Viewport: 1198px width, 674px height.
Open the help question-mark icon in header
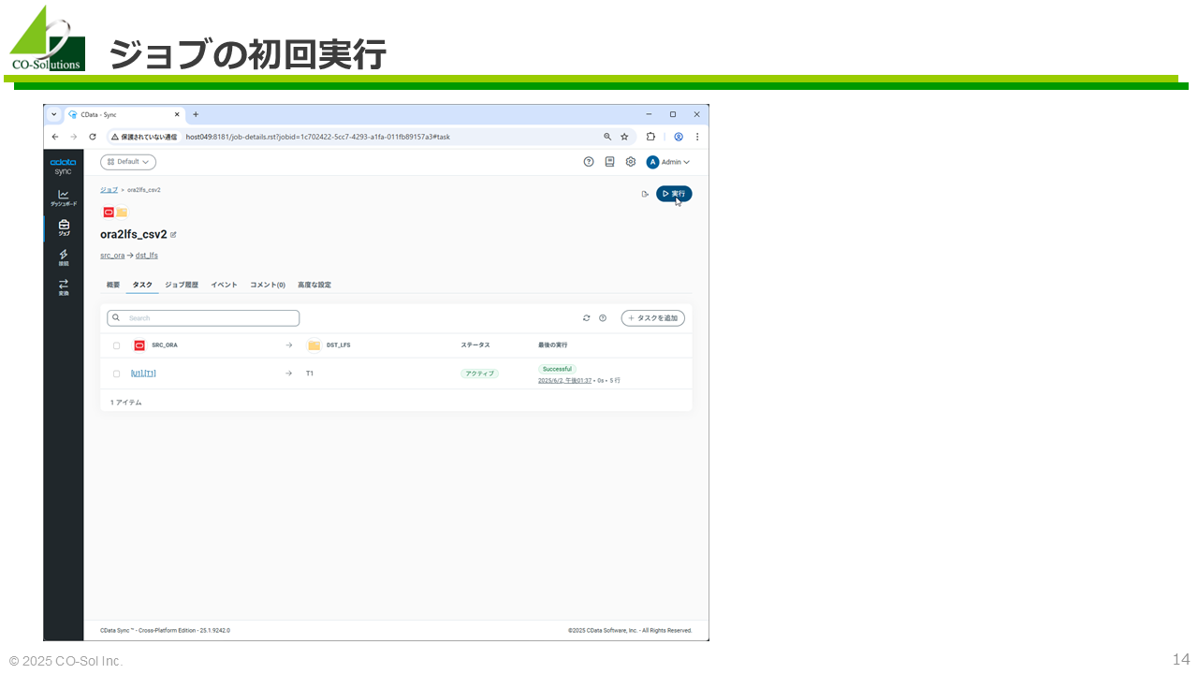(589, 162)
